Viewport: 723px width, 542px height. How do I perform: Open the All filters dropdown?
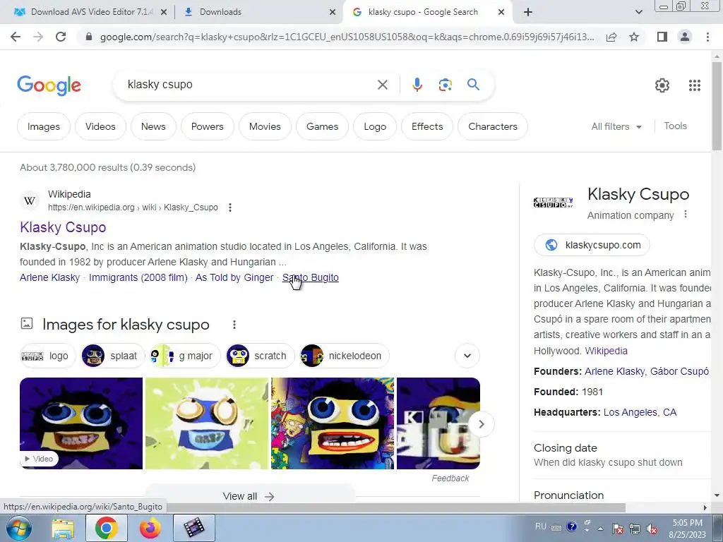616,126
